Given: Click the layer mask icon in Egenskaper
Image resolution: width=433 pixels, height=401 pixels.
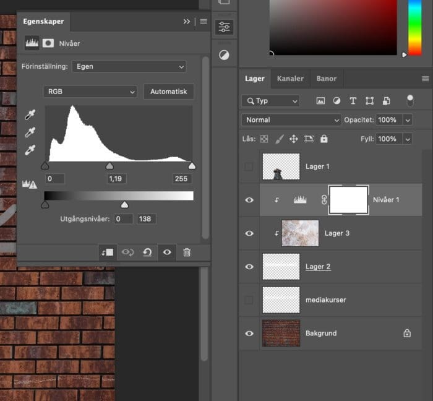Looking at the screenshot, I should point(48,43).
